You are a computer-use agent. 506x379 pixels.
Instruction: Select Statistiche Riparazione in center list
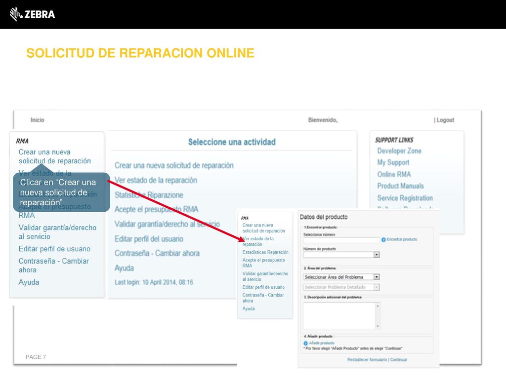pos(149,195)
